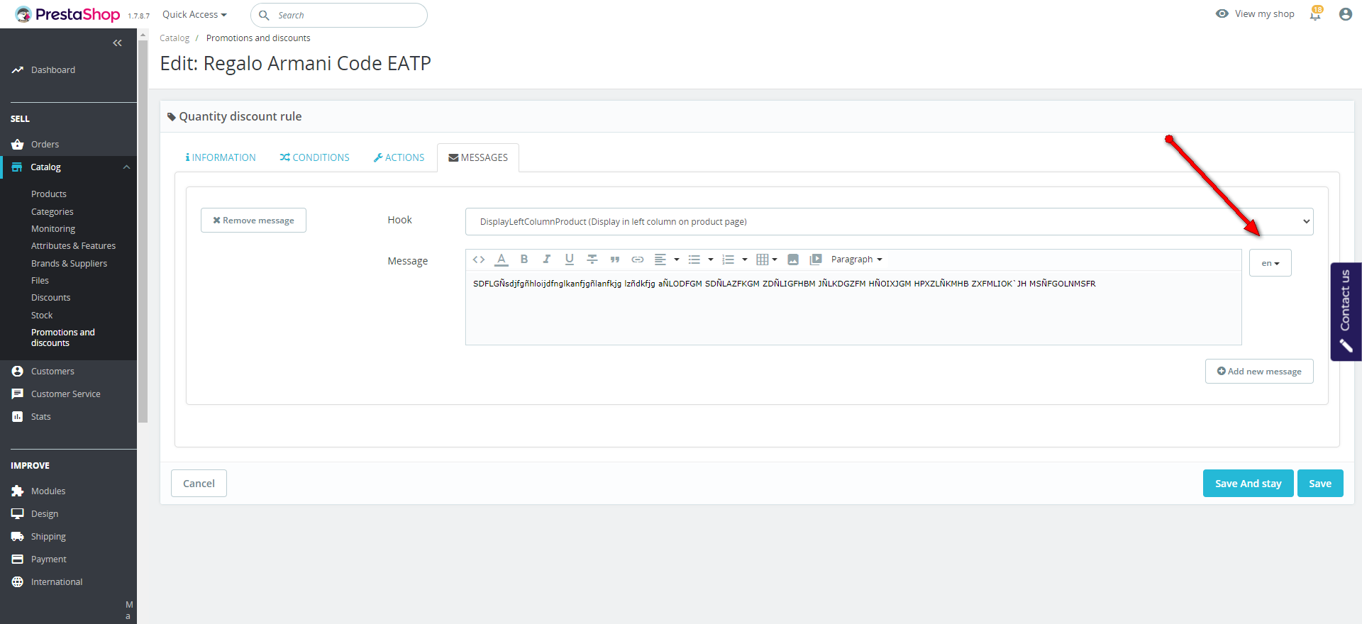The height and width of the screenshot is (624, 1362).
Task: Open the Hook selection dropdown
Action: (889, 221)
